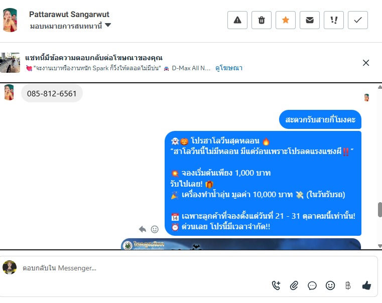Mark conversation unread with envelope icon

coord(310,20)
